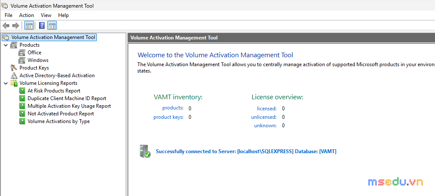This screenshot has width=435, height=196.
Task: Click the Products node icon
Action: tap(14, 45)
